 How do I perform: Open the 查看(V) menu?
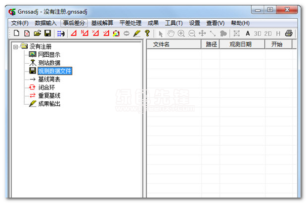pos(216,23)
